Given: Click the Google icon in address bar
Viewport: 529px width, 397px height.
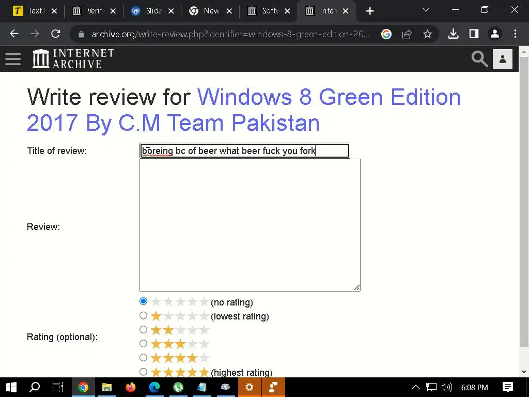Looking at the screenshot, I should (x=386, y=34).
